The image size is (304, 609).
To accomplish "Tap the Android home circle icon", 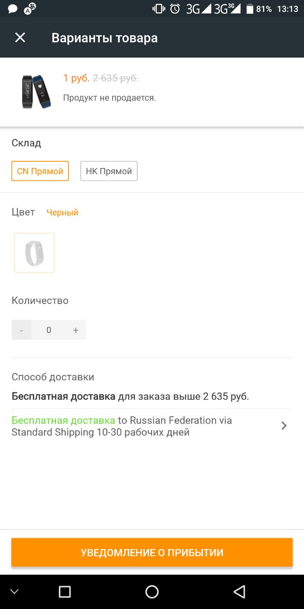I will click(x=152, y=591).
